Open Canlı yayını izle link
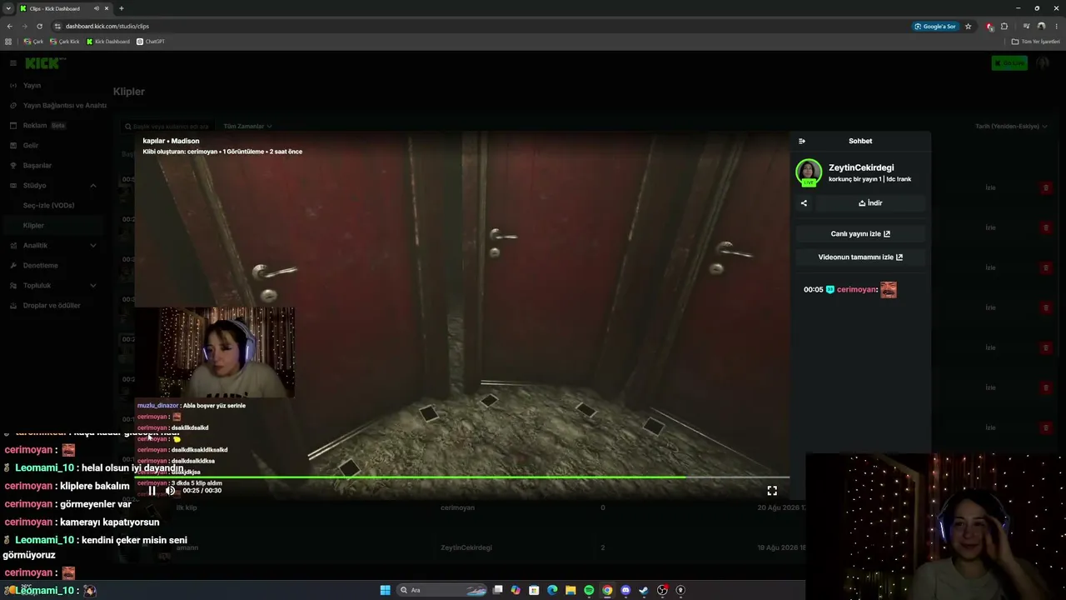1066x600 pixels. coord(860,234)
